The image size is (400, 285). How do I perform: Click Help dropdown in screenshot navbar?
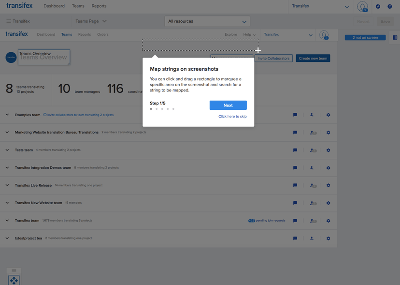pos(249,34)
